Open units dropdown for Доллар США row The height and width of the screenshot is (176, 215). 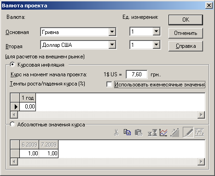coord(157,45)
